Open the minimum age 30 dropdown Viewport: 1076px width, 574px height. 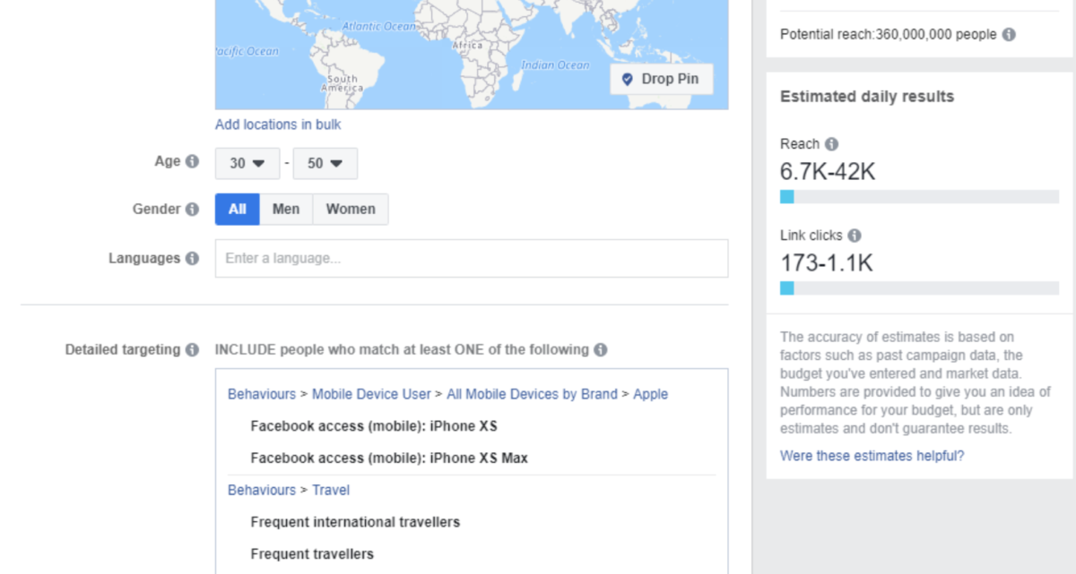(x=247, y=164)
